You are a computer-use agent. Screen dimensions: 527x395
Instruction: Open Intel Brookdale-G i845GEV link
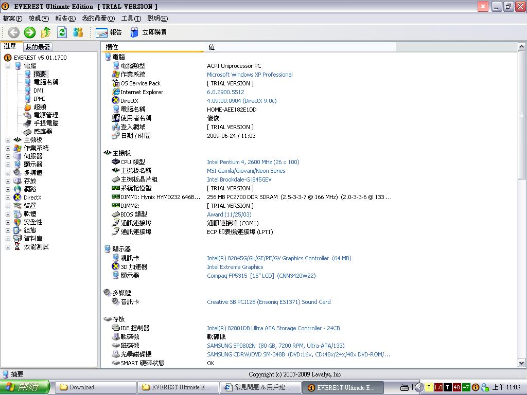coord(239,179)
